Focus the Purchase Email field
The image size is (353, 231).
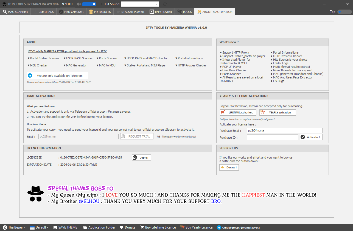click(x=285, y=130)
